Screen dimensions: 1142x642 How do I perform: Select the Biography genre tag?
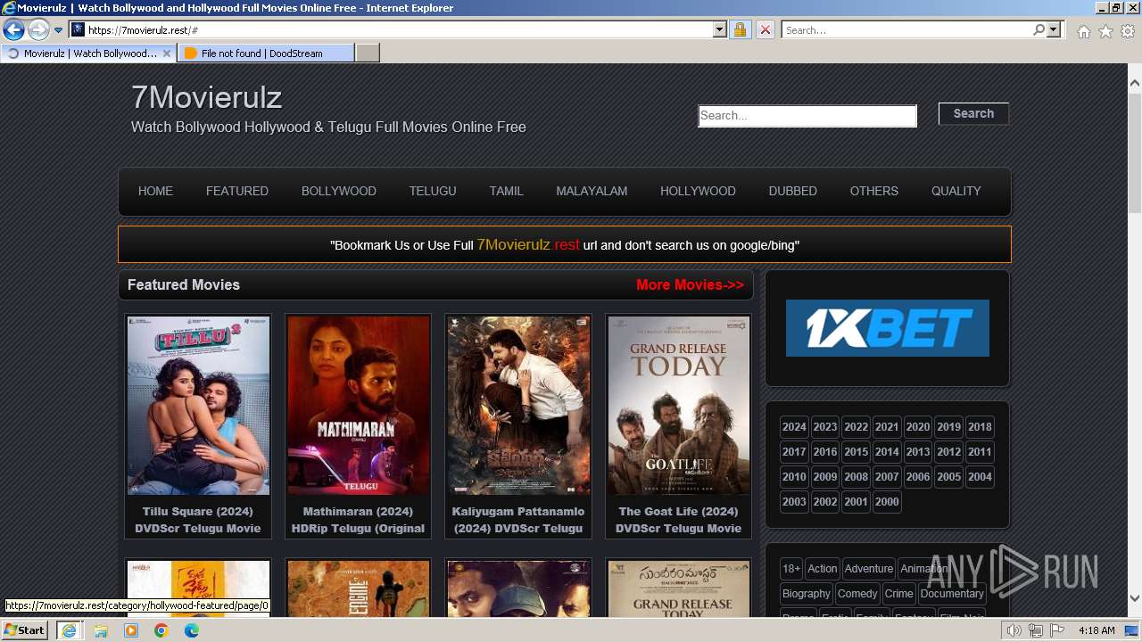coord(807,594)
